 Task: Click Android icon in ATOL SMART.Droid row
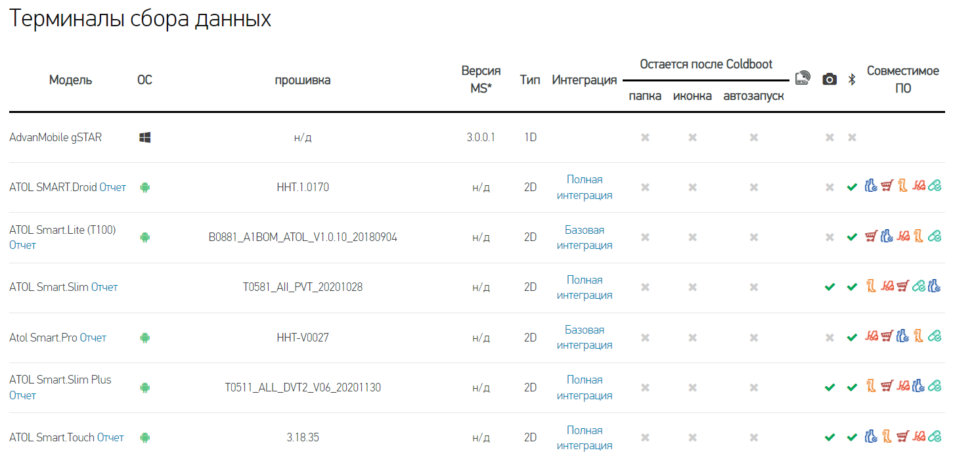145,187
